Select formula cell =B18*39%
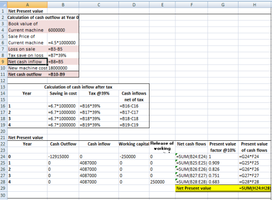272x200 pixels. click(99, 118)
